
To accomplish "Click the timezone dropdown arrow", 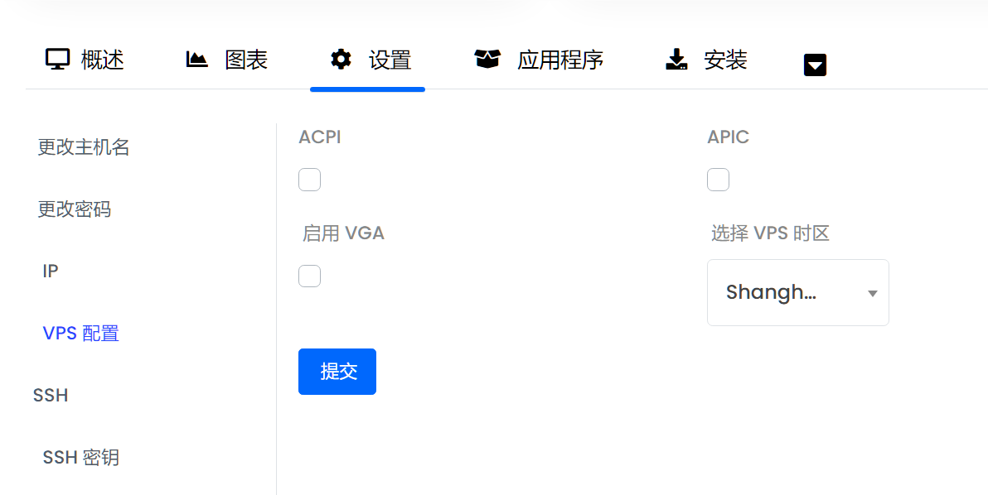I will [x=872, y=293].
